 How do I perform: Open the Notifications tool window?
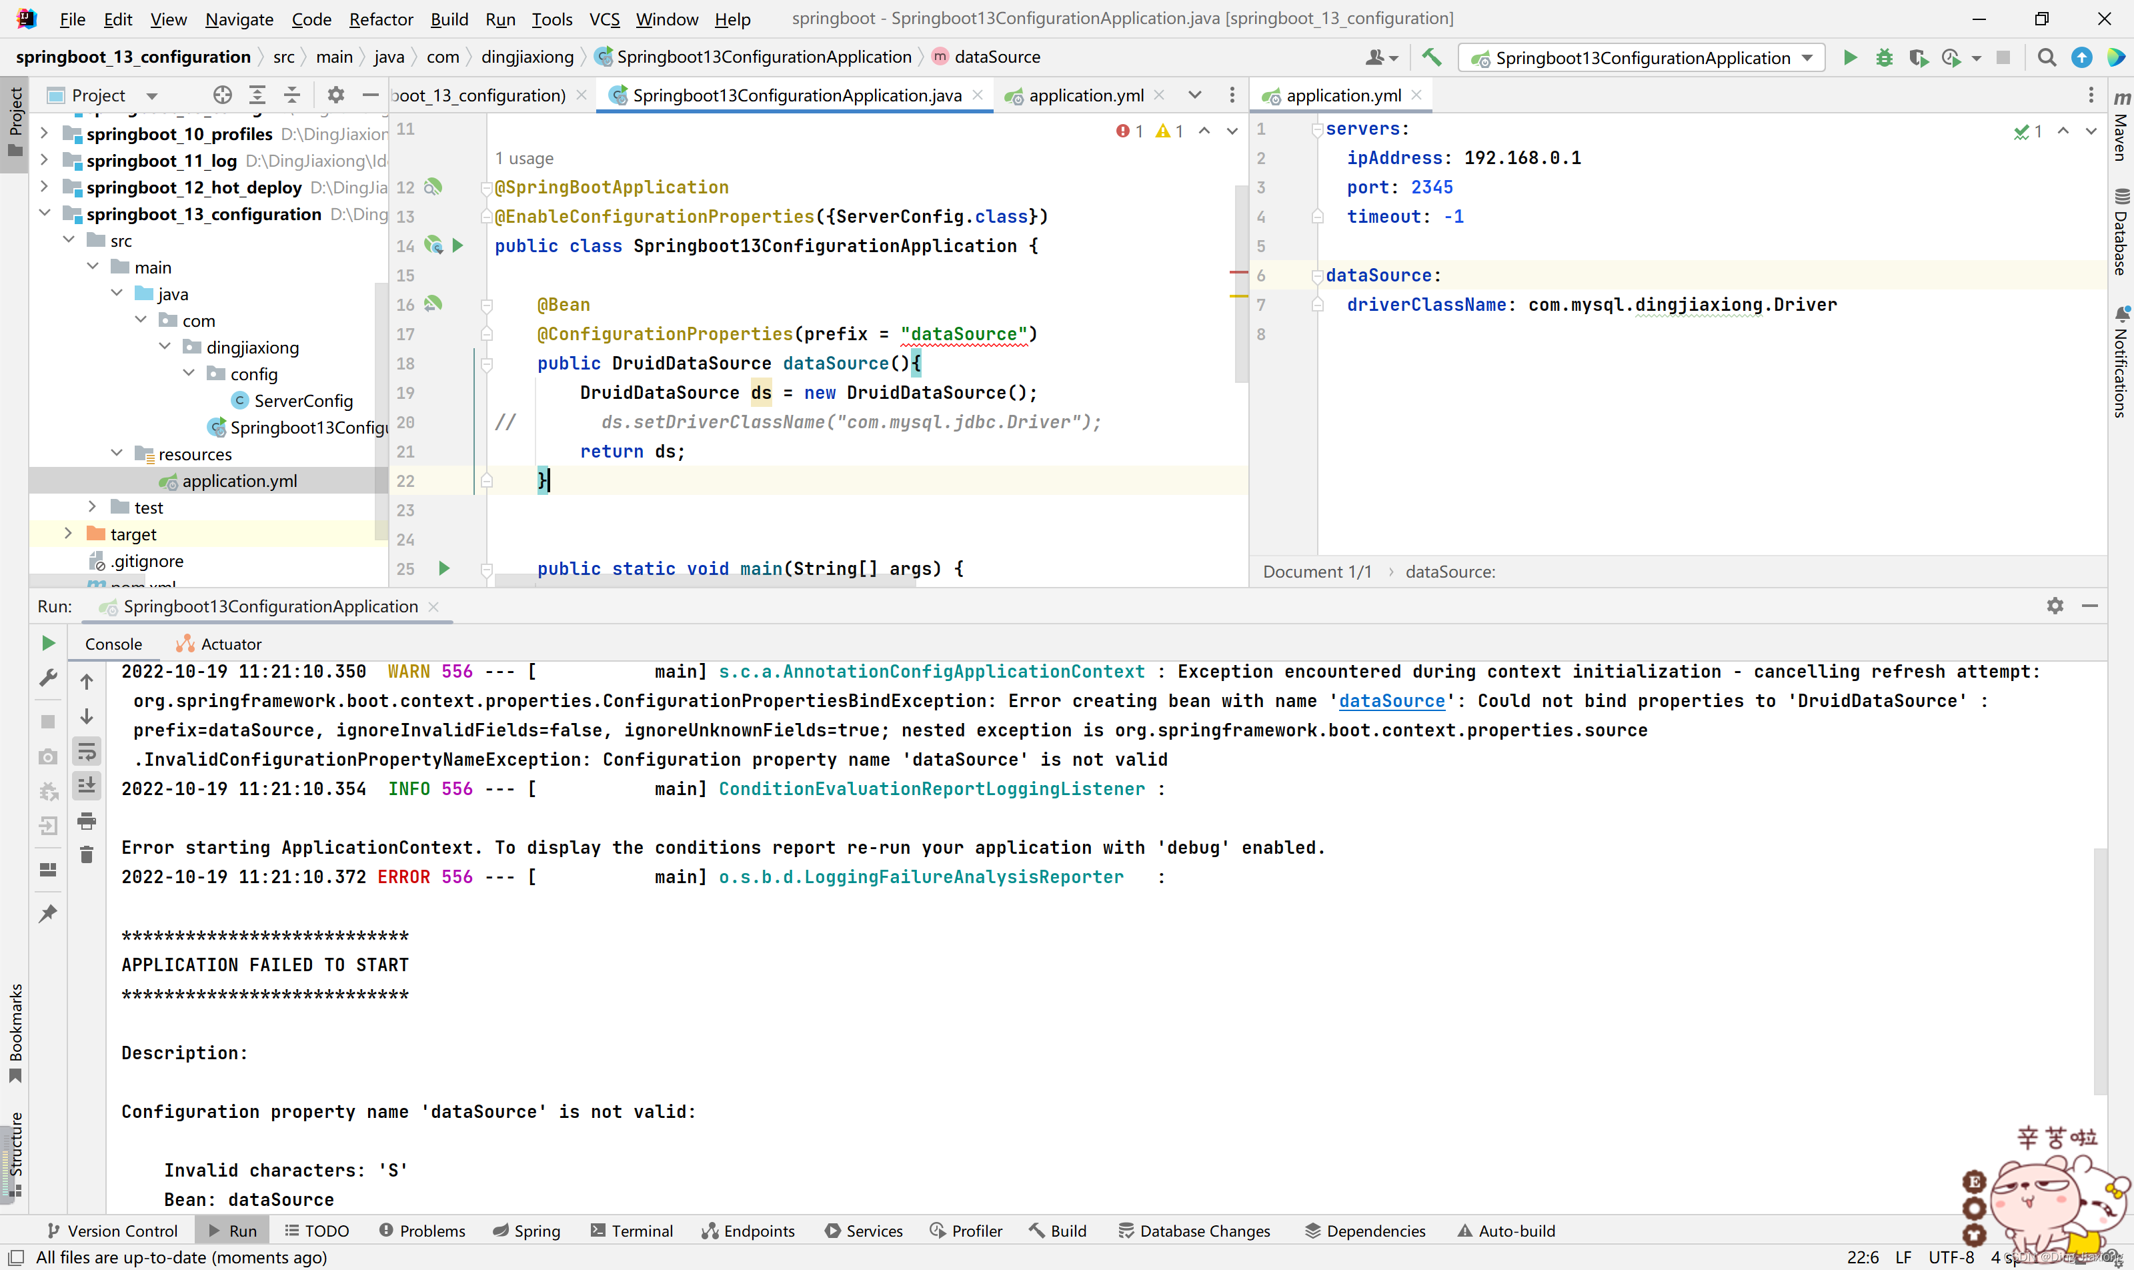click(2121, 363)
